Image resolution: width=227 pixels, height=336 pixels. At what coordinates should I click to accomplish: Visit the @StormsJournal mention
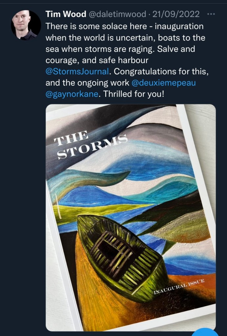point(78,71)
